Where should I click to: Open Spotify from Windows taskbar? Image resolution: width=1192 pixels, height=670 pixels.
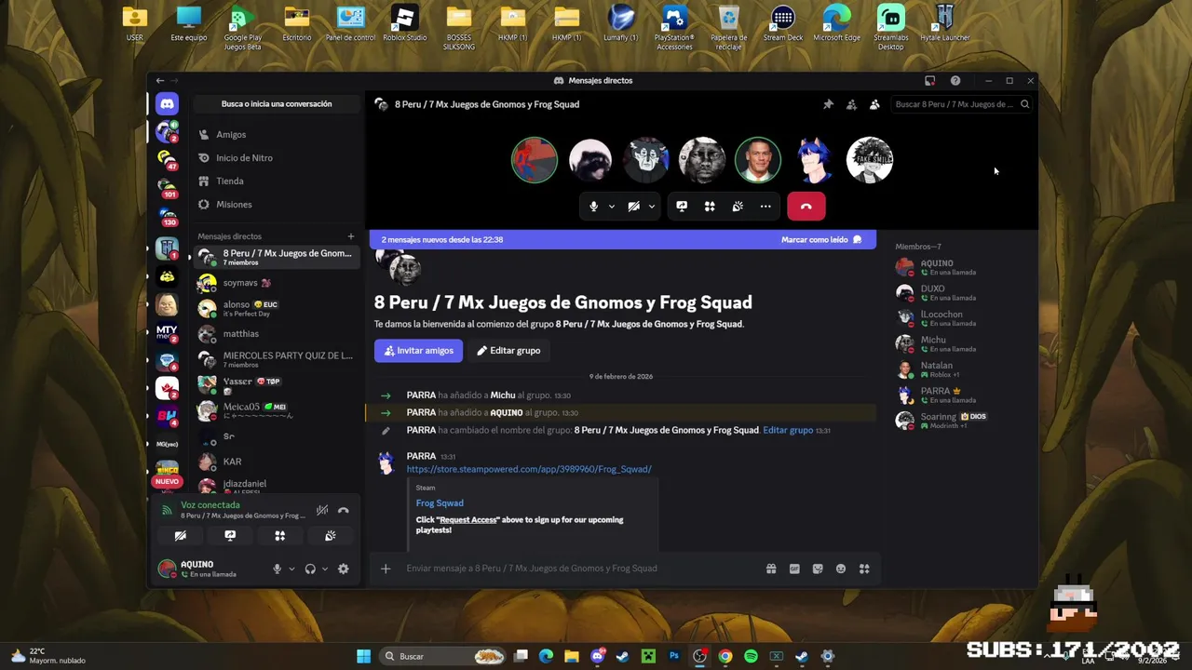point(751,656)
